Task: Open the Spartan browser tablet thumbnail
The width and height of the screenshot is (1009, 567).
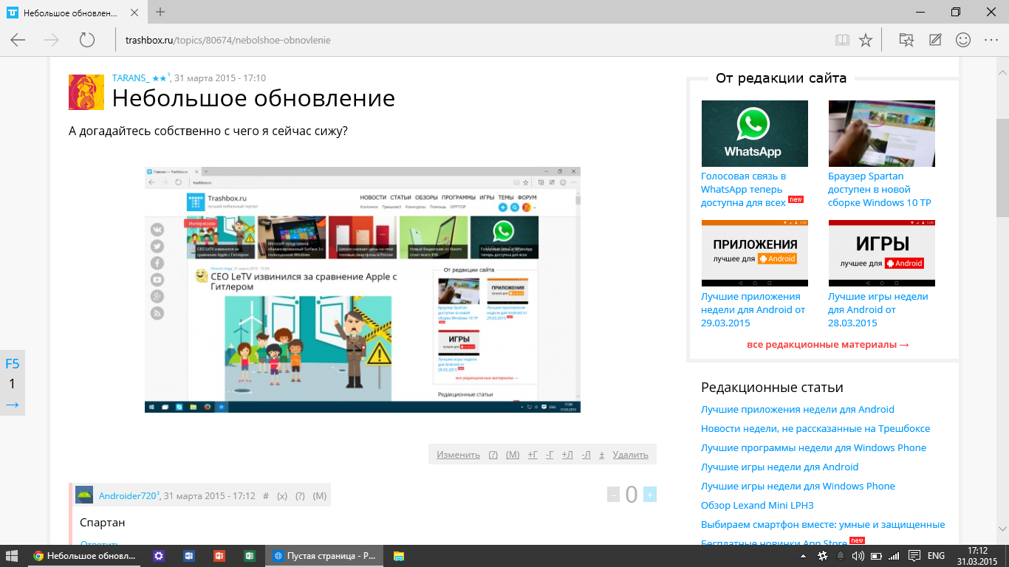Action: 881,134
